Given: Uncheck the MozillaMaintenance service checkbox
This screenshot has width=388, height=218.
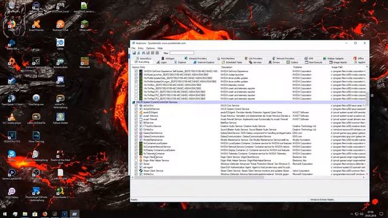Looking at the screenshot, I should (136, 140).
